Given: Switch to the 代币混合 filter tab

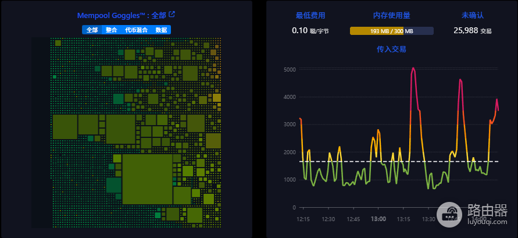Looking at the screenshot, I should 137,30.
